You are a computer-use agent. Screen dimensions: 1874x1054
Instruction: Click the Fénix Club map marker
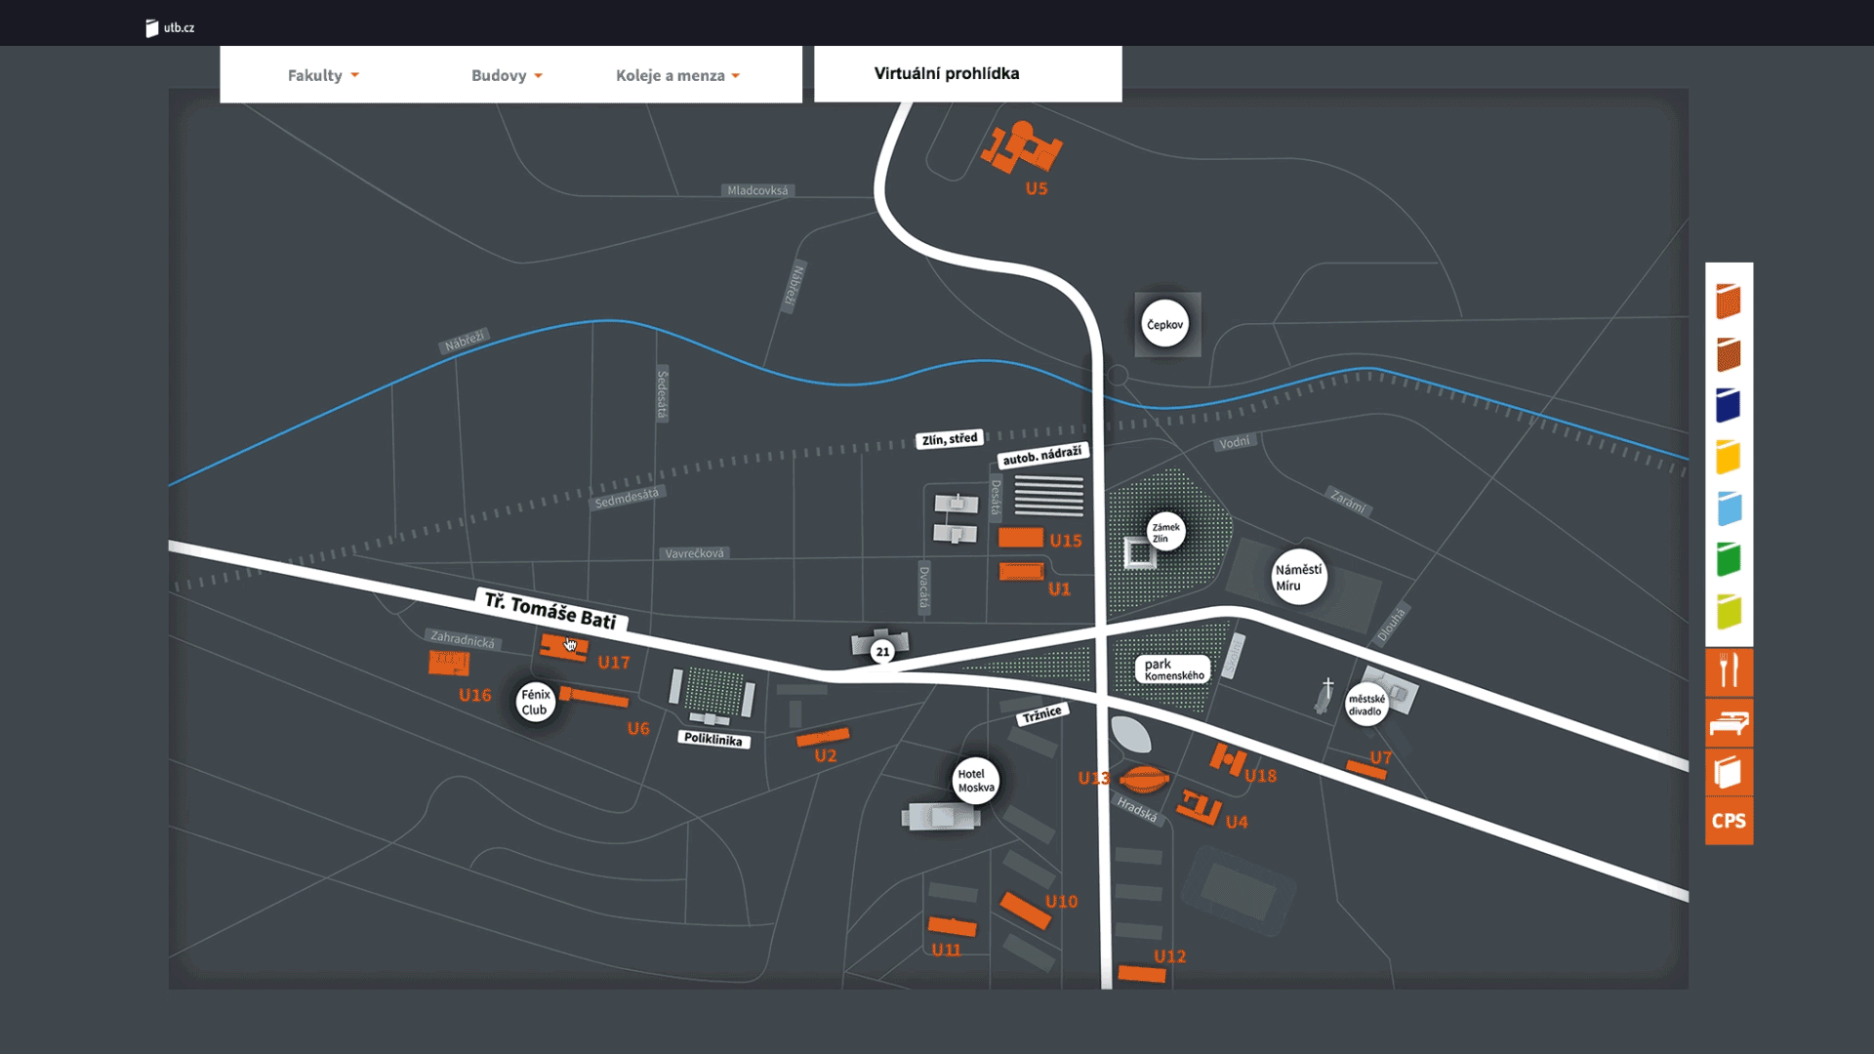click(535, 702)
